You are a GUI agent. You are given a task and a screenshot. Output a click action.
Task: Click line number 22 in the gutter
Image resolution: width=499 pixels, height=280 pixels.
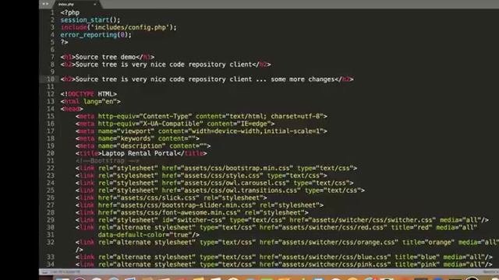point(51,168)
